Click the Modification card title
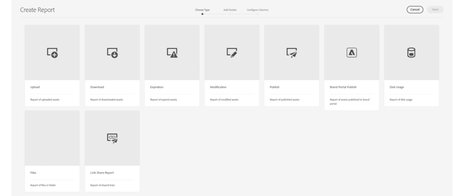This screenshot has height=196, width=464. (218, 87)
